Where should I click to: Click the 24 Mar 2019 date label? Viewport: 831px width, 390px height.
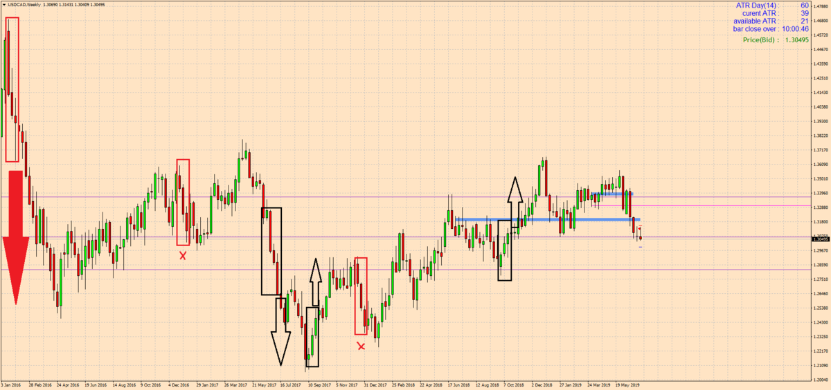[598, 384]
